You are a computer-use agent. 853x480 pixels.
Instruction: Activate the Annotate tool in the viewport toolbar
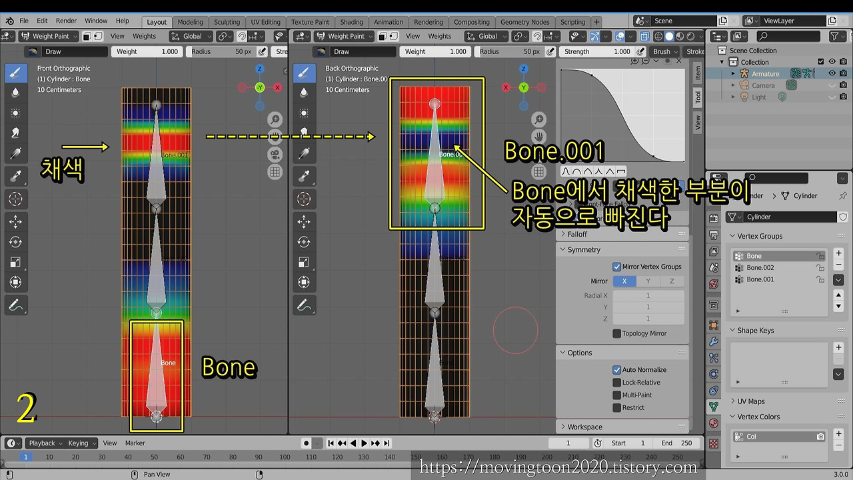click(x=16, y=305)
